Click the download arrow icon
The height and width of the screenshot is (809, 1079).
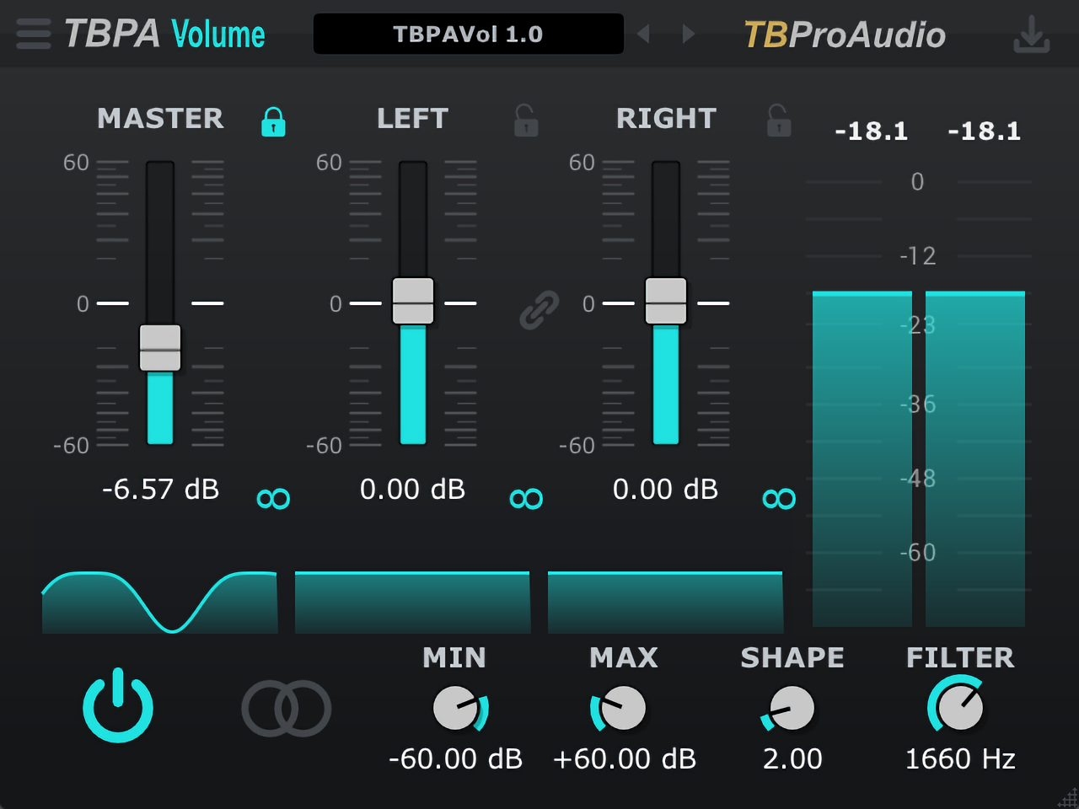(1031, 35)
